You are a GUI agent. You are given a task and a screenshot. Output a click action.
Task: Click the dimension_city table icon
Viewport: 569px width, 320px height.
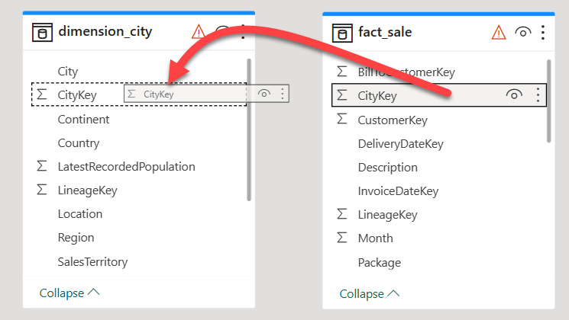(42, 32)
